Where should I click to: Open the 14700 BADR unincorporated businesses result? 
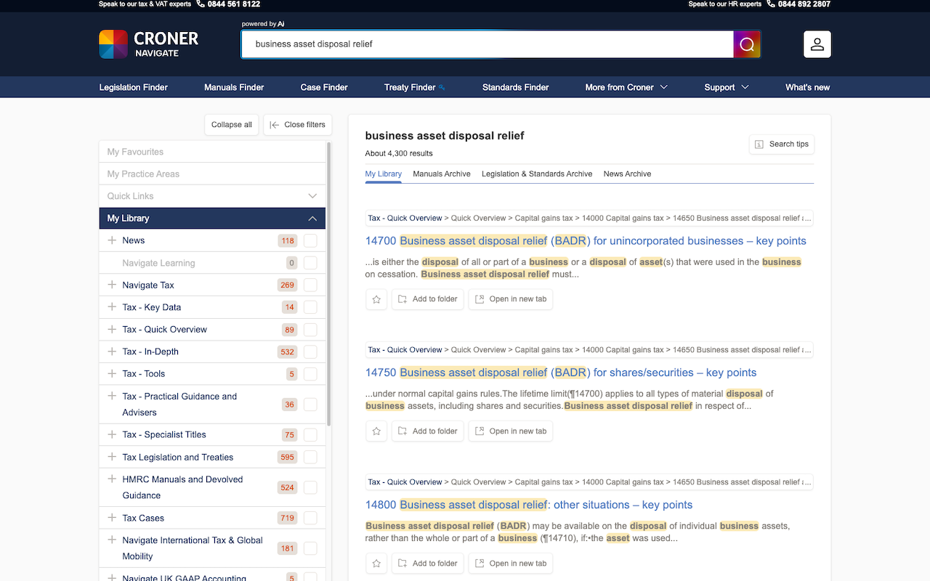[586, 241]
